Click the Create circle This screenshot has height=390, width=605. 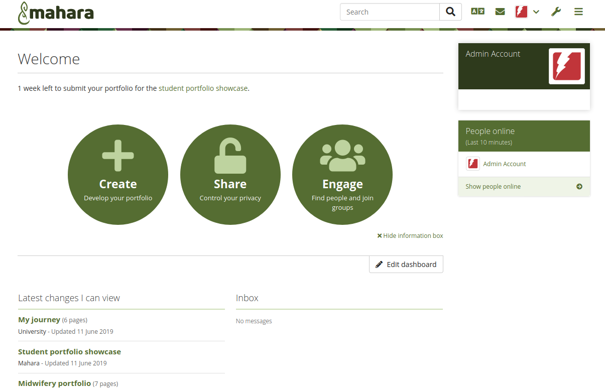click(x=118, y=175)
